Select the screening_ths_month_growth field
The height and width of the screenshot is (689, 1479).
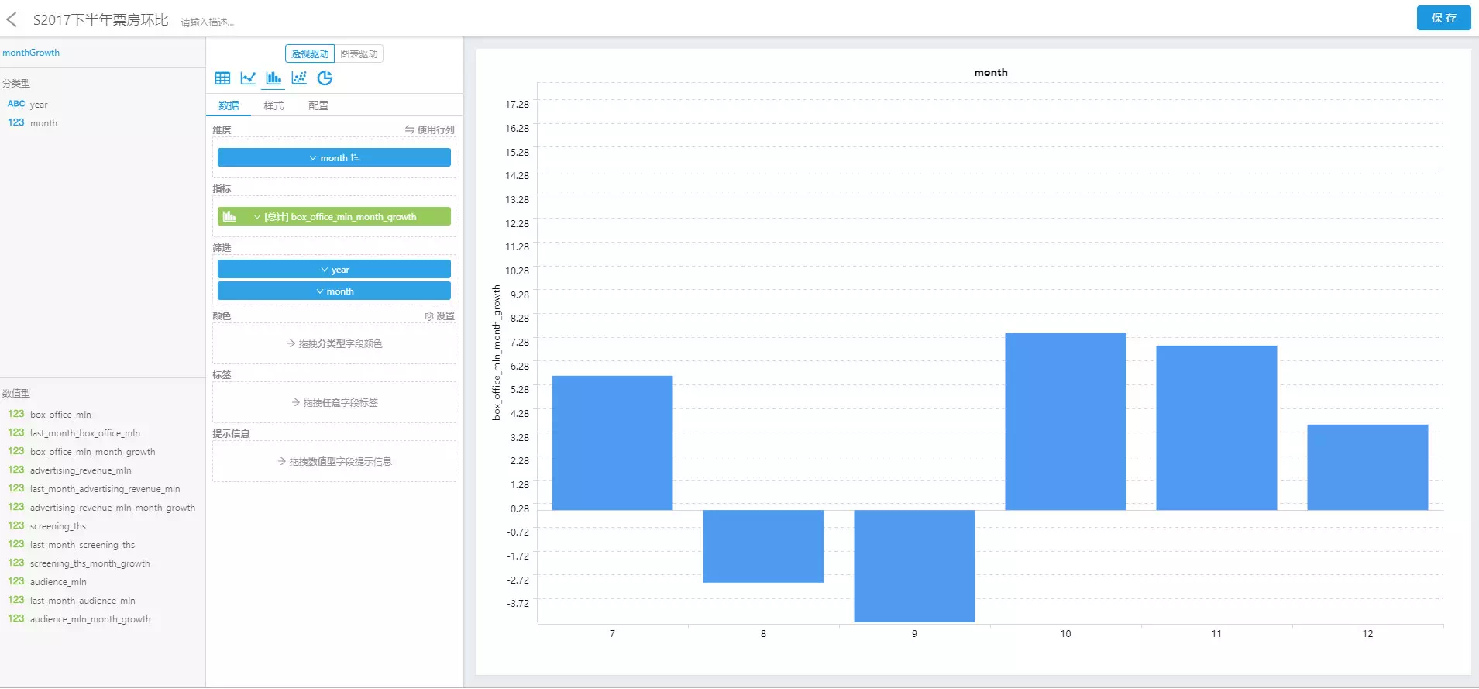coord(90,563)
